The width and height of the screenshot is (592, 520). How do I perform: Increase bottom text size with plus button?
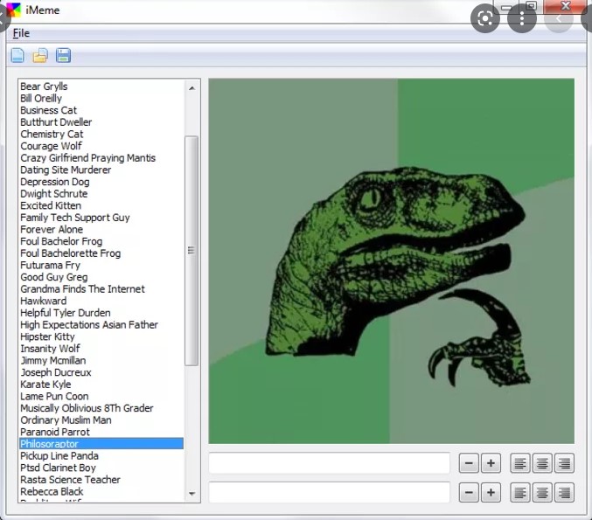point(491,492)
